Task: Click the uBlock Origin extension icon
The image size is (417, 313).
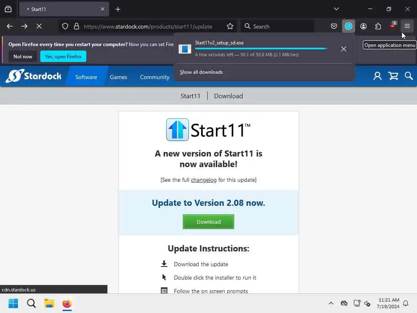Action: (x=393, y=26)
